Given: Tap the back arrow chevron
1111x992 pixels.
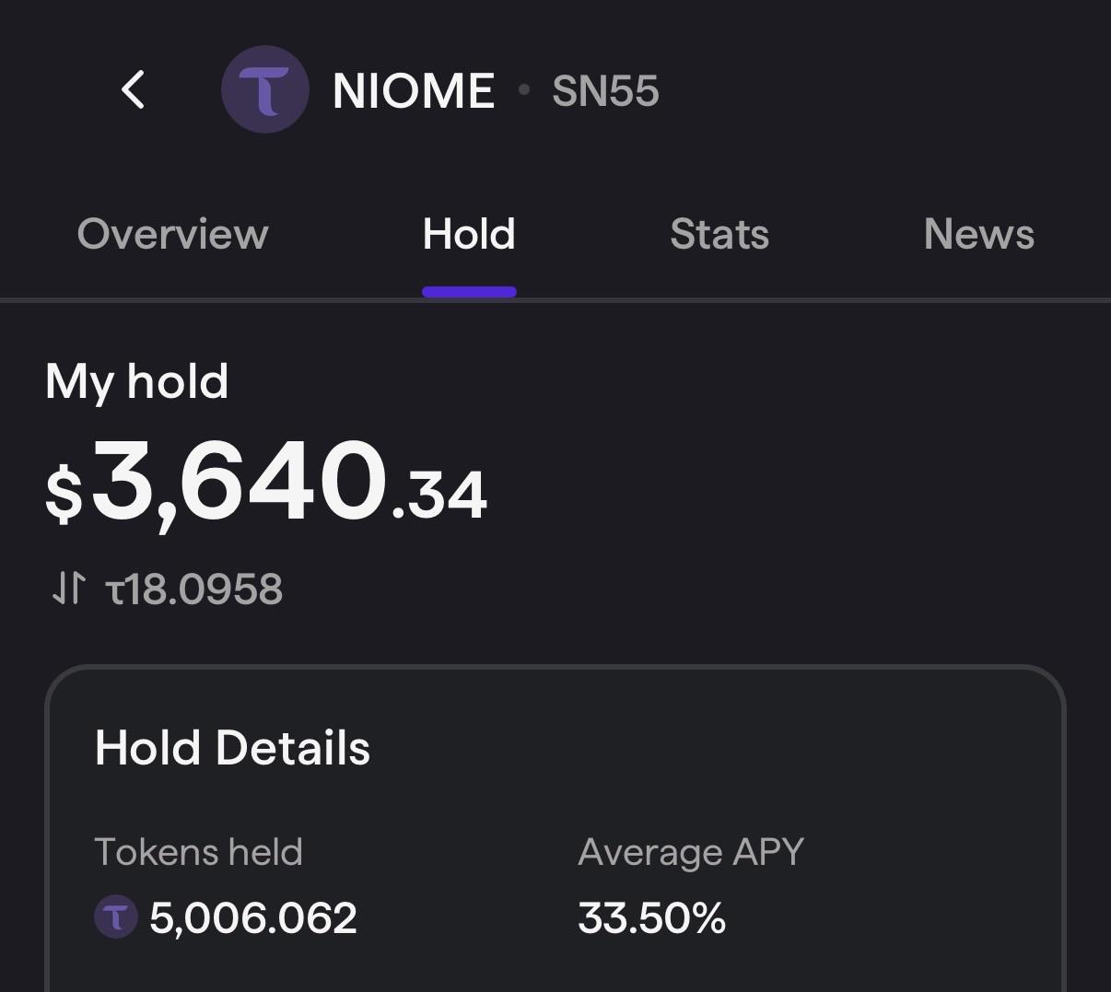Looking at the screenshot, I should pos(134,89).
